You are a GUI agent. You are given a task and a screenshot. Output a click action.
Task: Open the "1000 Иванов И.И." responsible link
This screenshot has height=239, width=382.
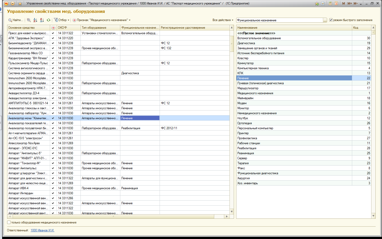pos(42,230)
